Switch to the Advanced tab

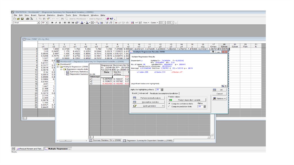click(x=144, y=93)
